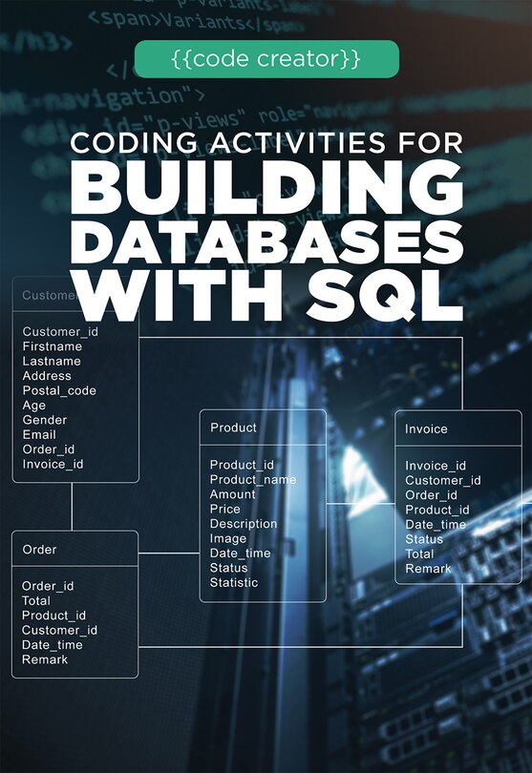The width and height of the screenshot is (532, 773).
Task: Click the {{code creator}} green badge
Action: coord(266,59)
